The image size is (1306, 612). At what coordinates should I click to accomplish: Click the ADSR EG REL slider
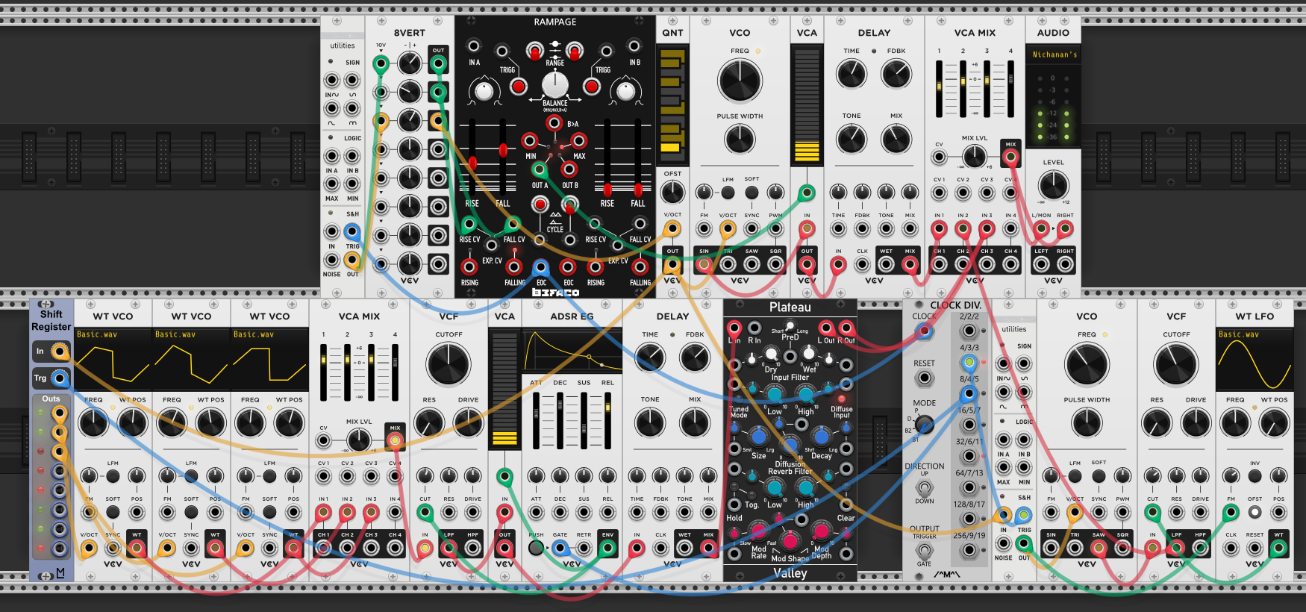click(607, 419)
